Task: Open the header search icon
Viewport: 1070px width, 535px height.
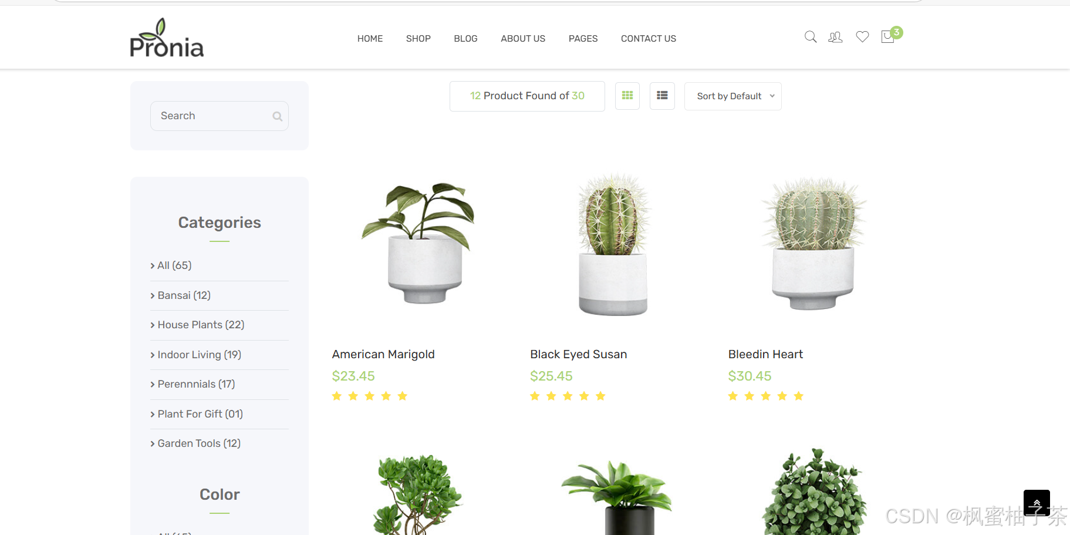Action: [x=811, y=37]
